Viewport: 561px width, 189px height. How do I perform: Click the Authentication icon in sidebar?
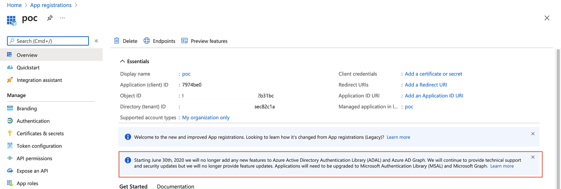coord(10,121)
